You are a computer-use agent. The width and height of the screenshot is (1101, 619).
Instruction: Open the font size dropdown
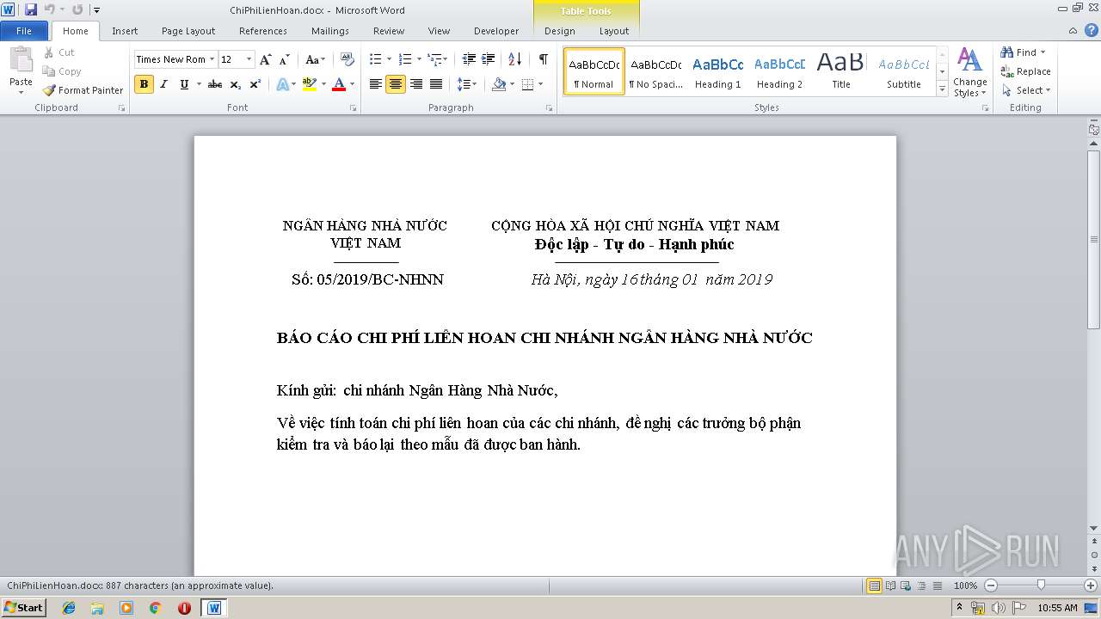249,59
